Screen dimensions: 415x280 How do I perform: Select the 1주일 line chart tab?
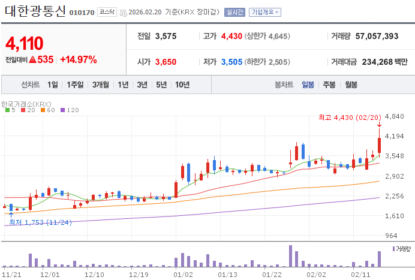coord(75,85)
